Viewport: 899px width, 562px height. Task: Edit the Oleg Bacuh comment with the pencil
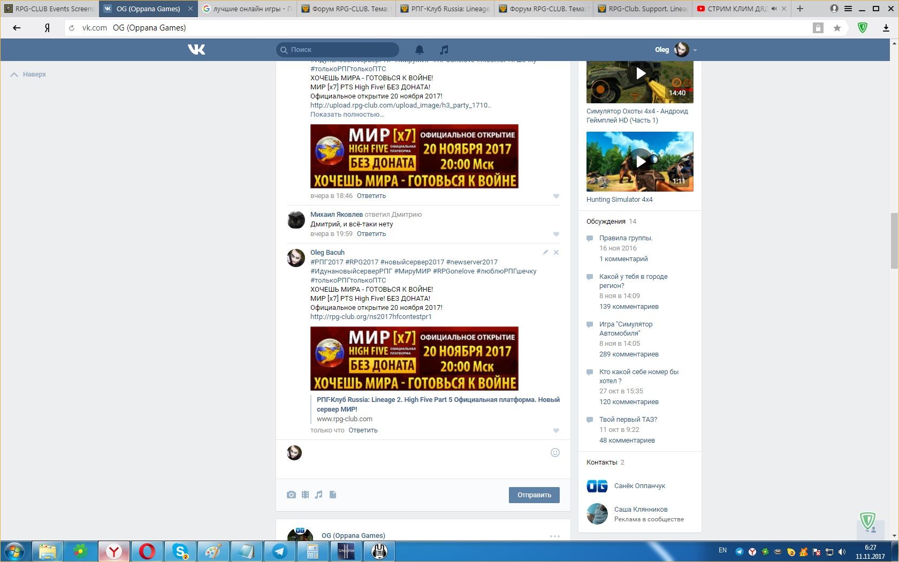(x=545, y=252)
